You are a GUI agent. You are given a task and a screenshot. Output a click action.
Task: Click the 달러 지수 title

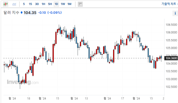point(11,12)
